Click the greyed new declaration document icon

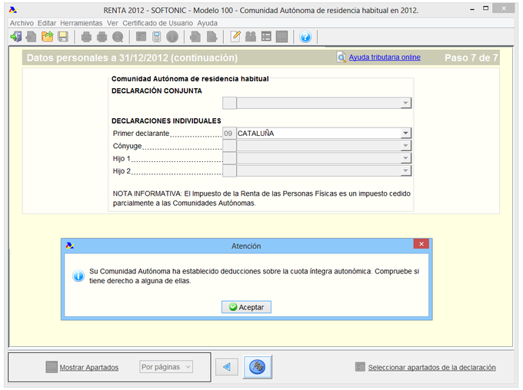[31, 36]
